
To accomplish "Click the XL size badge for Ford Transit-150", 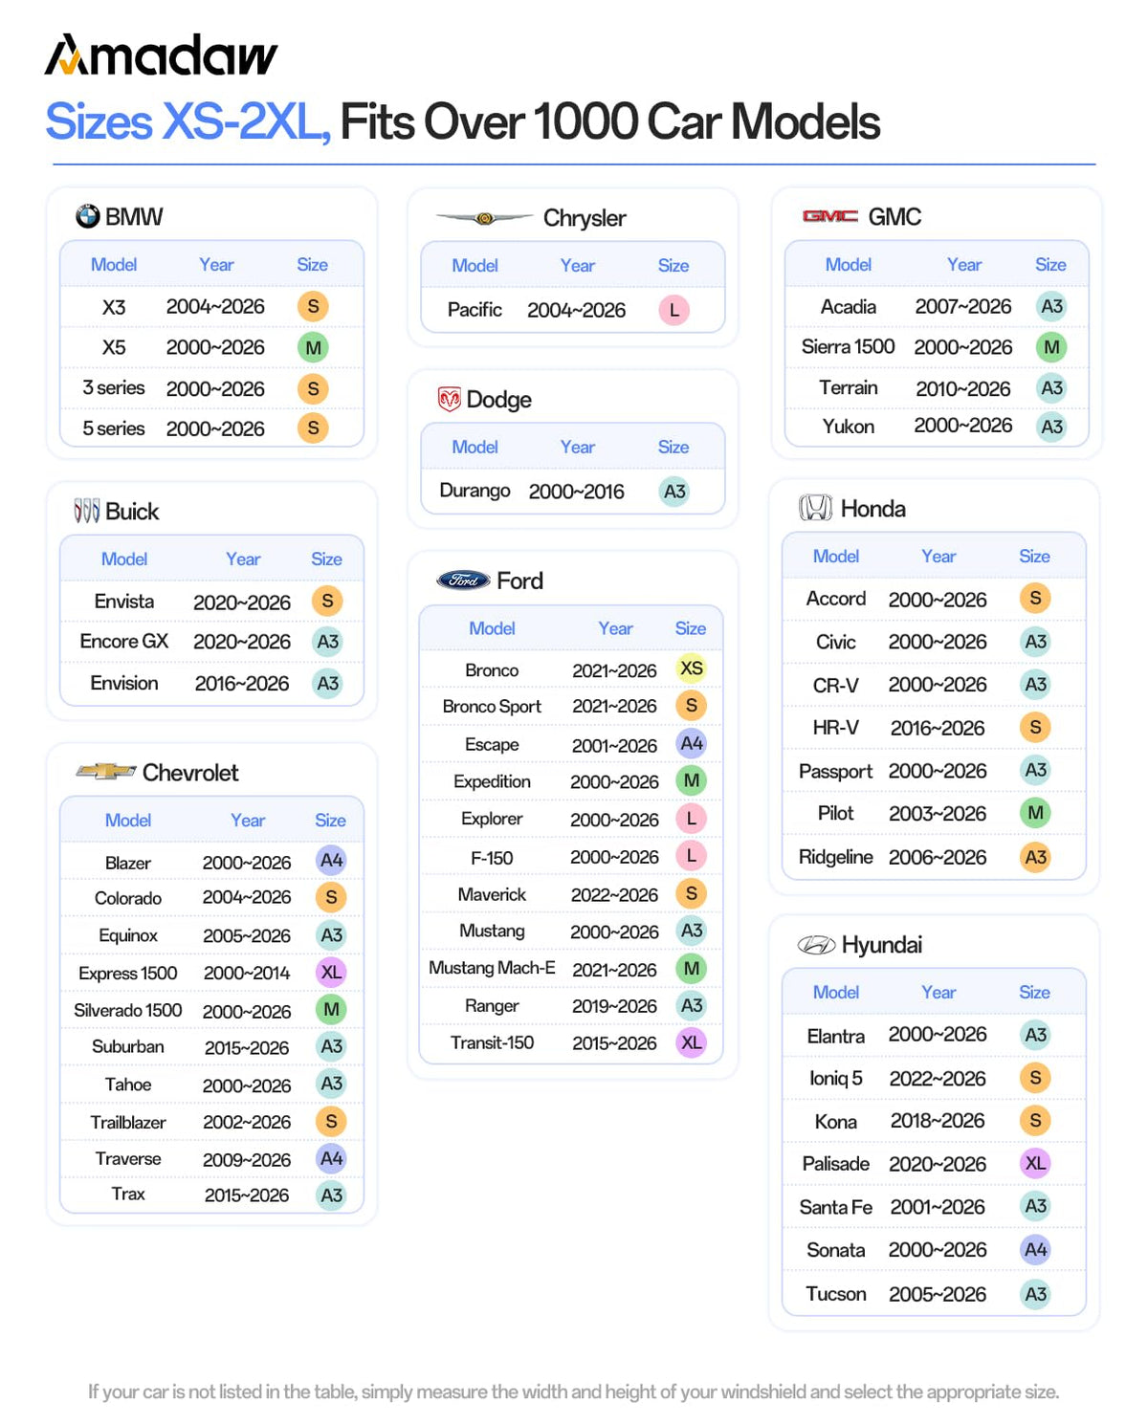I will pos(692,1042).
